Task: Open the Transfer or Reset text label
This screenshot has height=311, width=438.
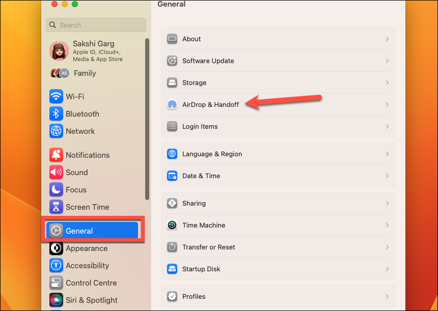Action: pyautogui.click(x=209, y=247)
